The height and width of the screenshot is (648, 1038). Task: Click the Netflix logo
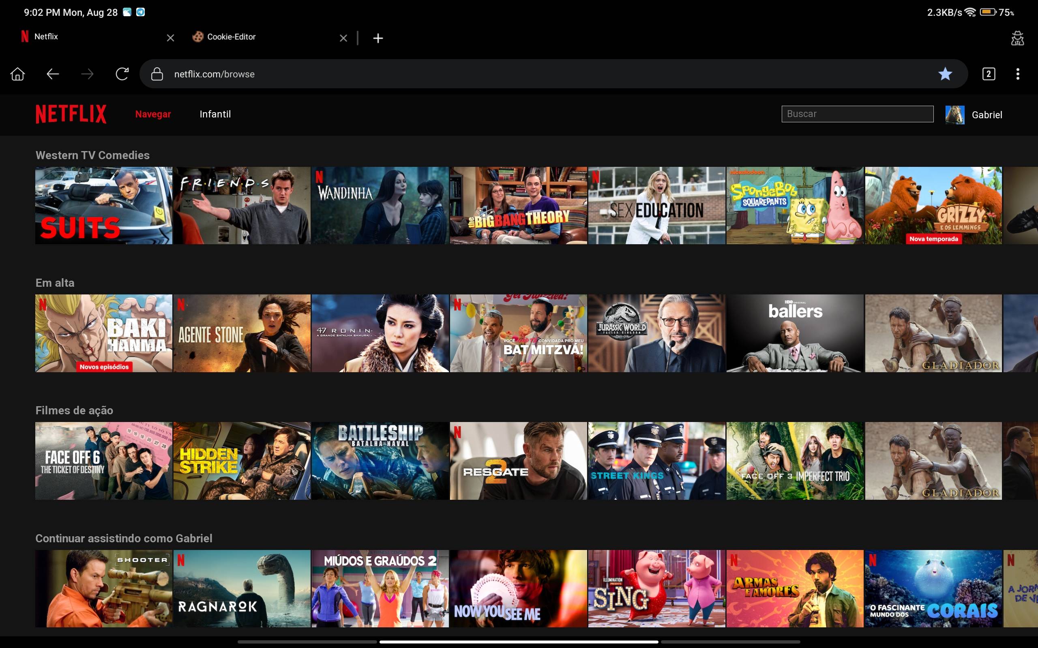pyautogui.click(x=71, y=114)
